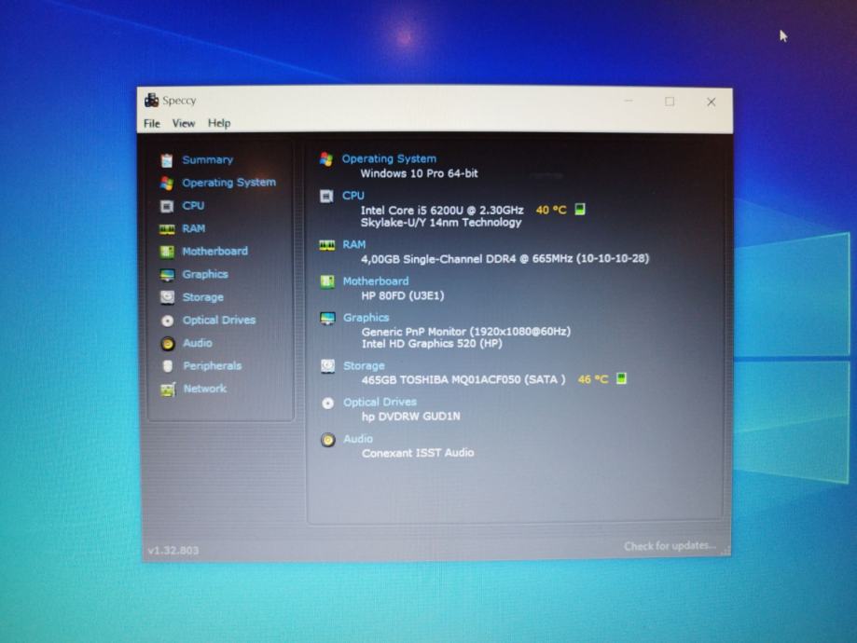Screen dimensions: 857x643
Task: Open RAM heading link in summary
Action: click(x=354, y=245)
